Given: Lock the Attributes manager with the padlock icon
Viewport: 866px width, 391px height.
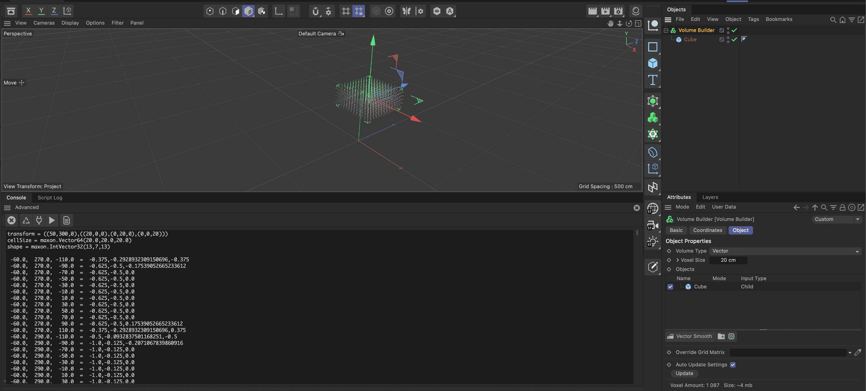Looking at the screenshot, I should pos(842,207).
